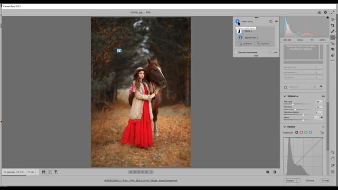
Task: Click the Add to mask button
Action: [x=246, y=43]
